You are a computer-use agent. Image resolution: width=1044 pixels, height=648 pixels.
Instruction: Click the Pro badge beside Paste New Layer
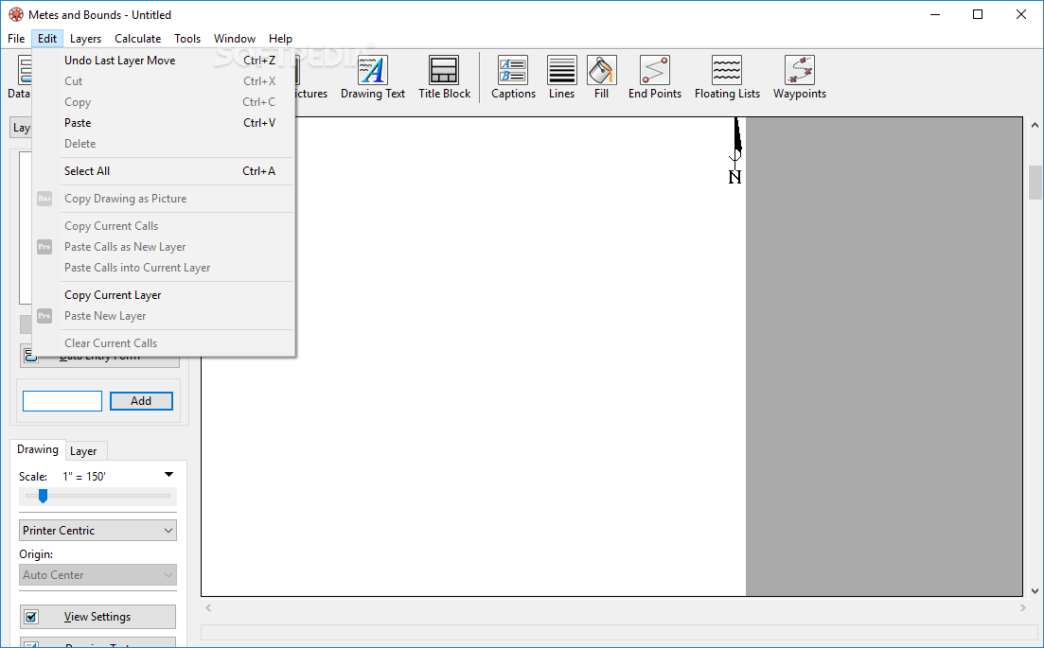tap(44, 316)
